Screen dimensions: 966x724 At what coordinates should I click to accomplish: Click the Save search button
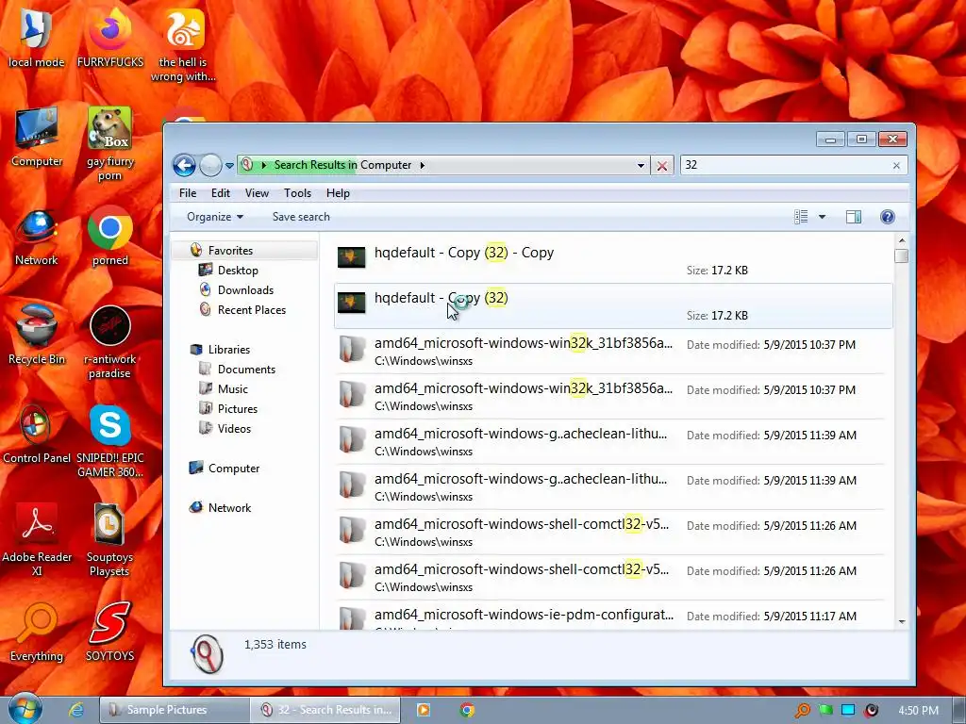tap(301, 217)
